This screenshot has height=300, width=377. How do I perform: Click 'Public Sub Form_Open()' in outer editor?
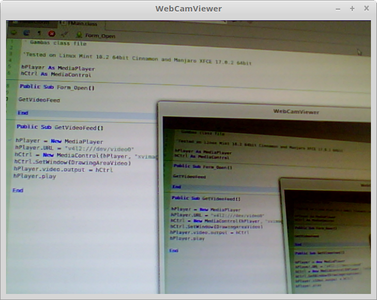tap(57, 87)
